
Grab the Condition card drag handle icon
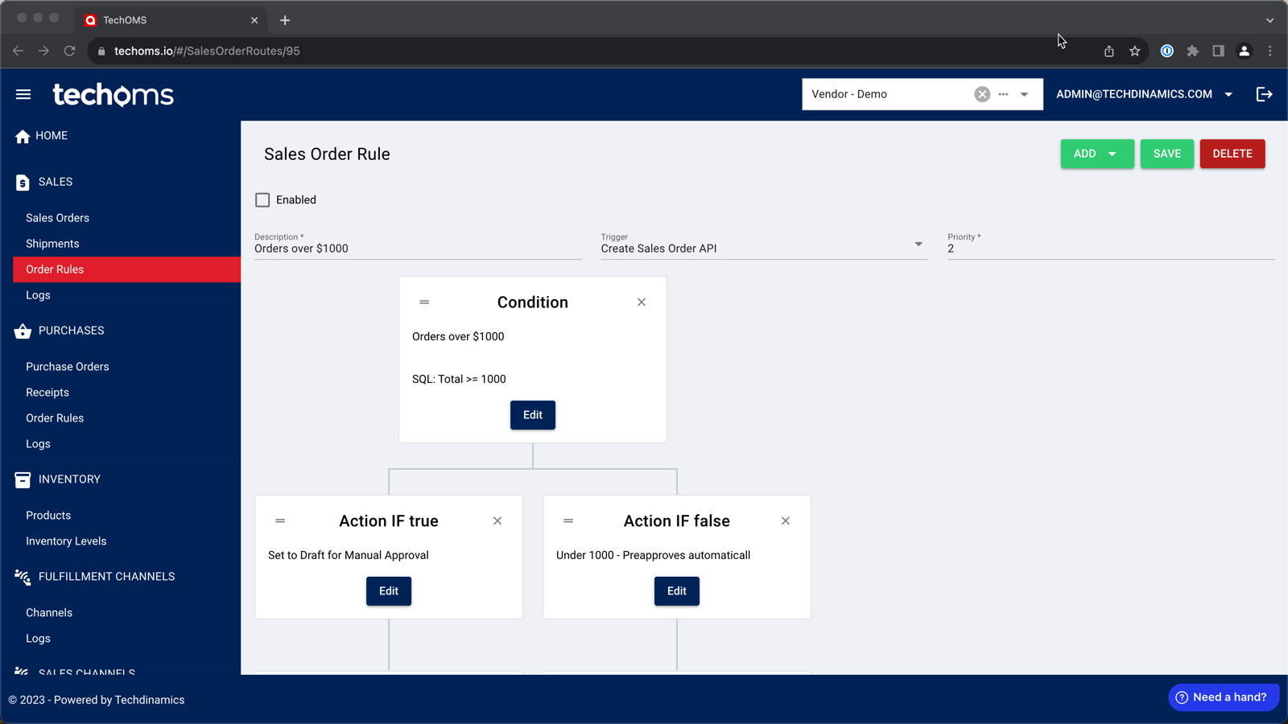click(424, 302)
